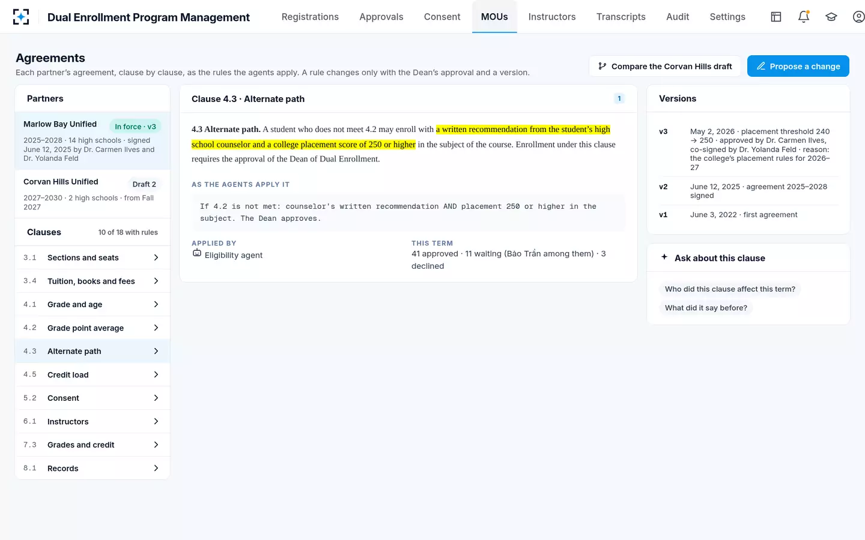Expand the Tuition, books and fees clause
Viewport: 865px width, 540px height.
coord(93,281)
